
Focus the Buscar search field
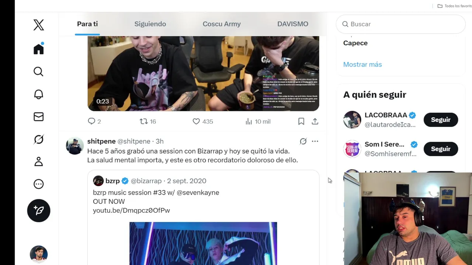(x=400, y=24)
